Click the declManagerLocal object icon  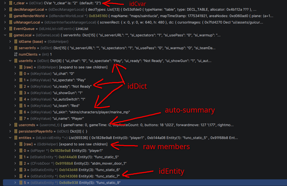[x=11, y=9]
